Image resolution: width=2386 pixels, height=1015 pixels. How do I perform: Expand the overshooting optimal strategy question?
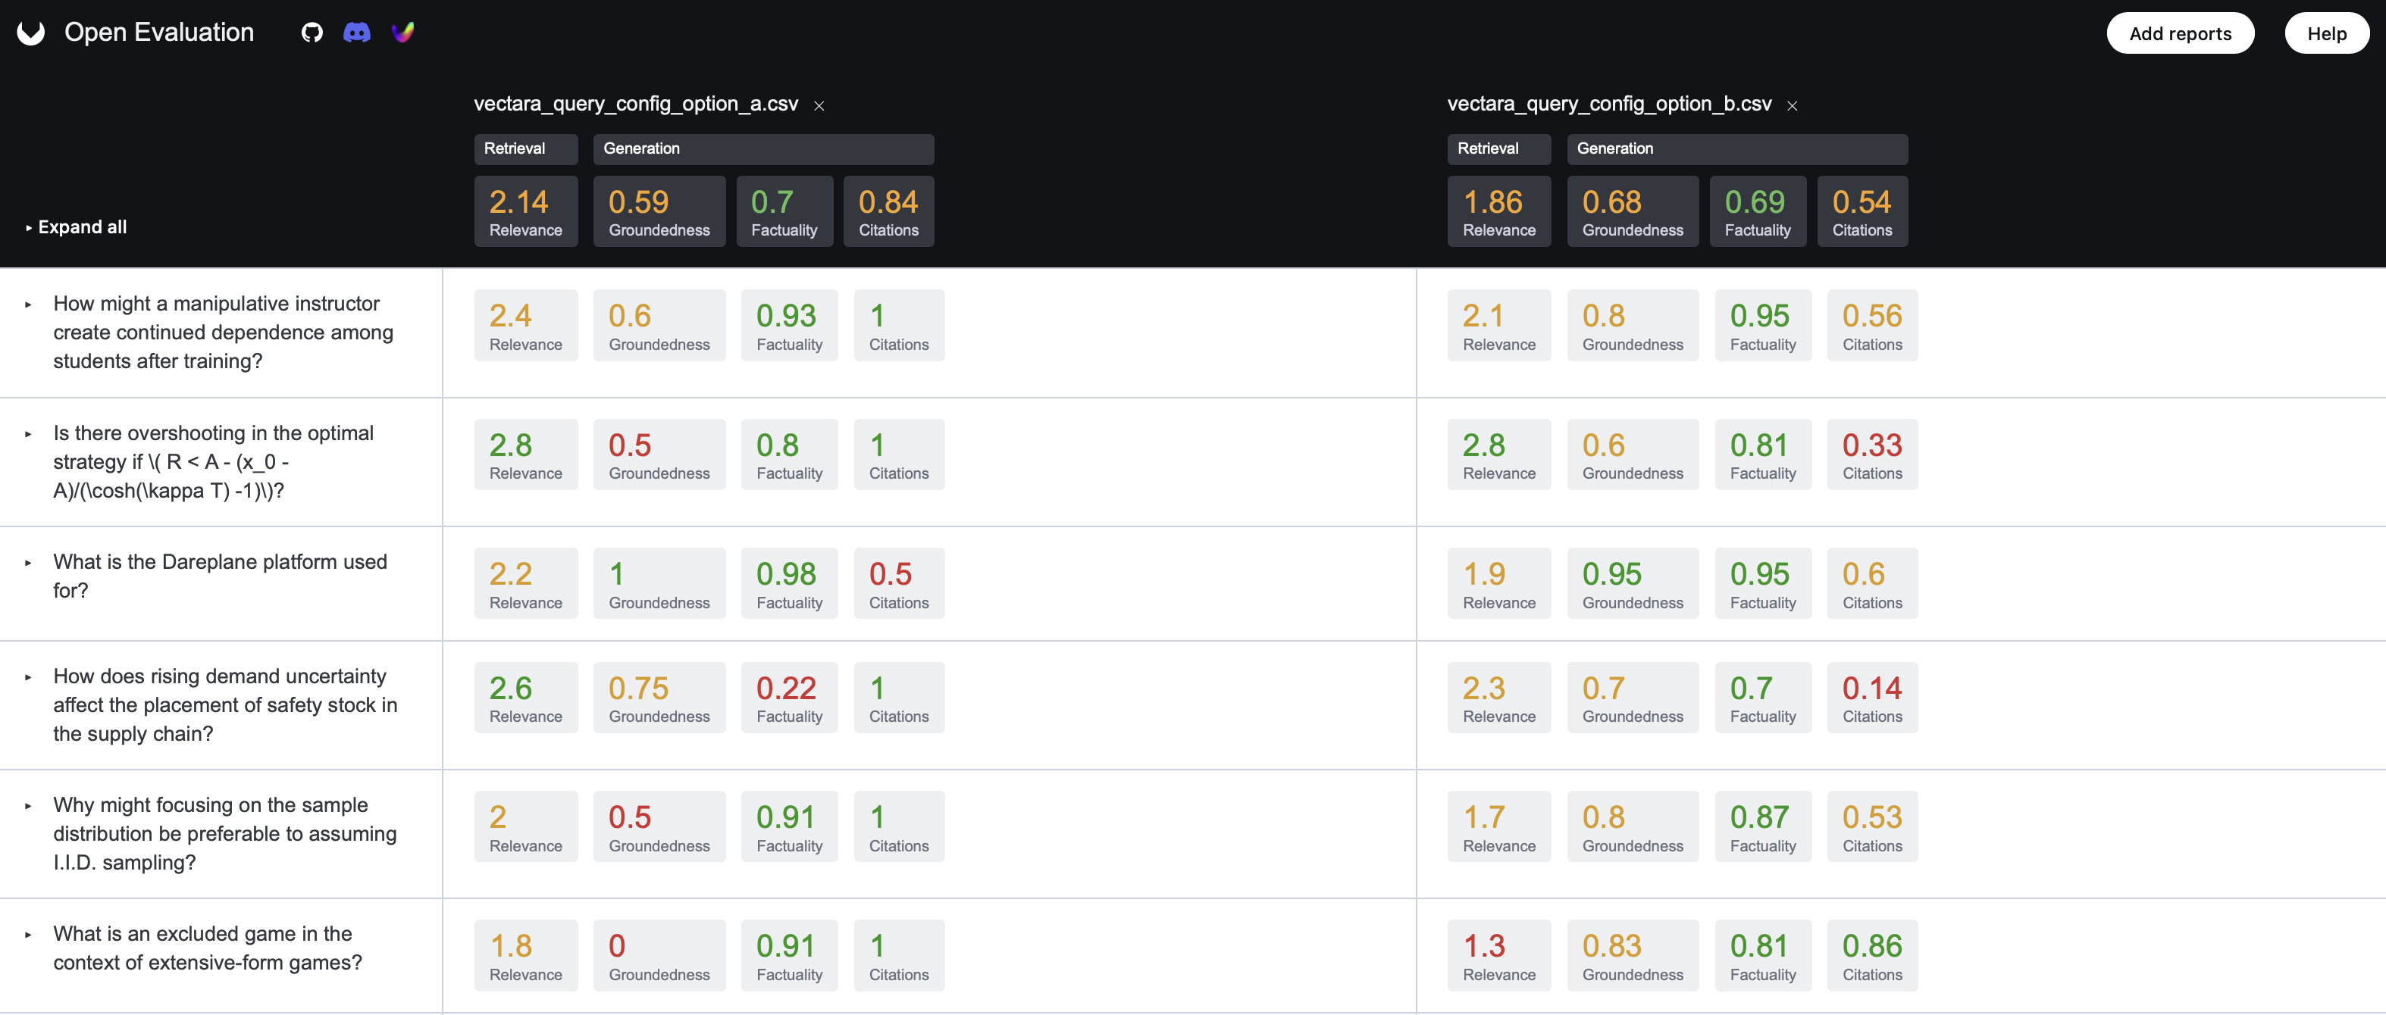click(x=28, y=434)
